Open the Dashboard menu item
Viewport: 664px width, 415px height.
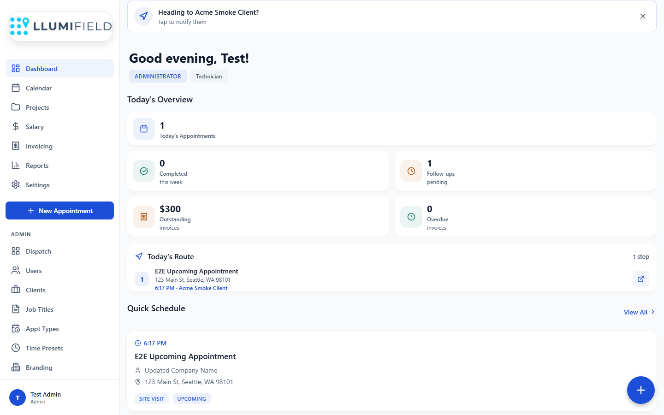coord(59,68)
